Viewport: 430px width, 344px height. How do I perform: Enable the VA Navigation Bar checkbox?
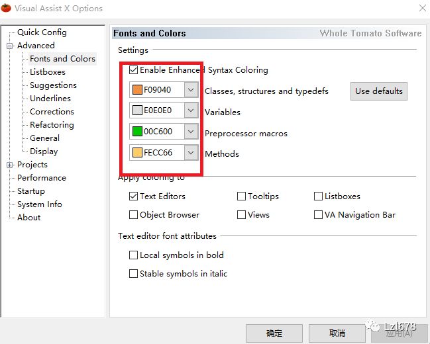point(318,215)
